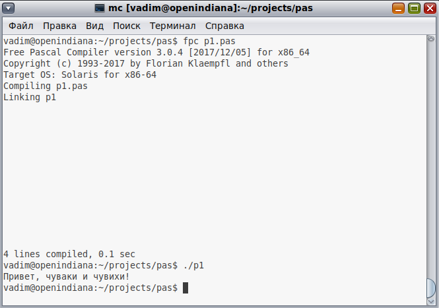Expand the Вид menu
This screenshot has height=308, width=439.
(x=94, y=26)
